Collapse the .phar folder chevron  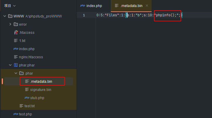pos(16,73)
